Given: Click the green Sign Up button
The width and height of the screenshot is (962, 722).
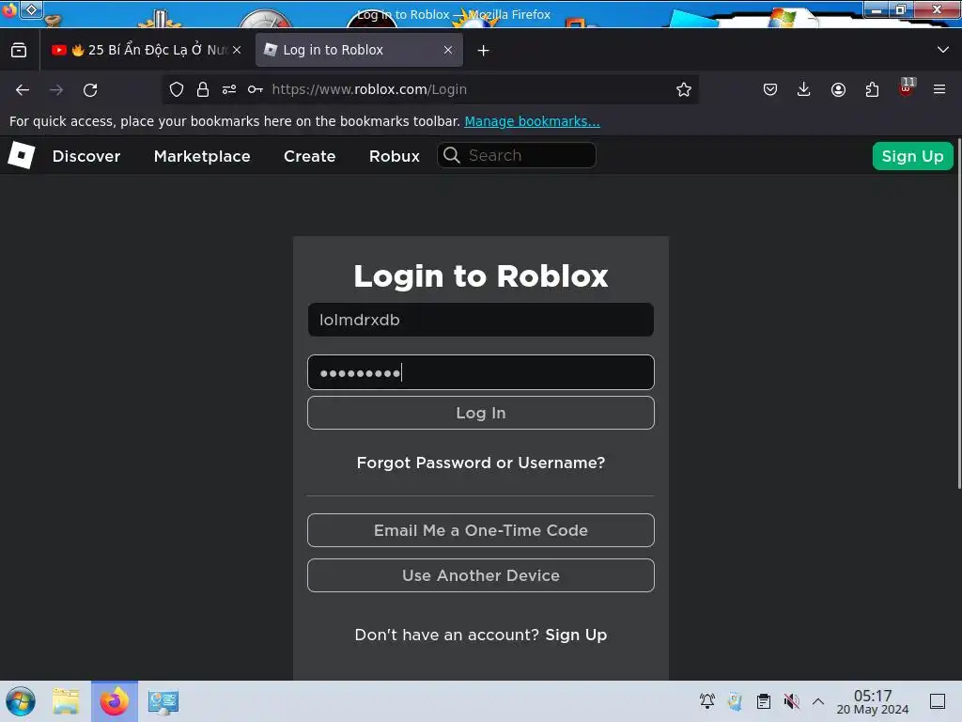Looking at the screenshot, I should (x=912, y=156).
